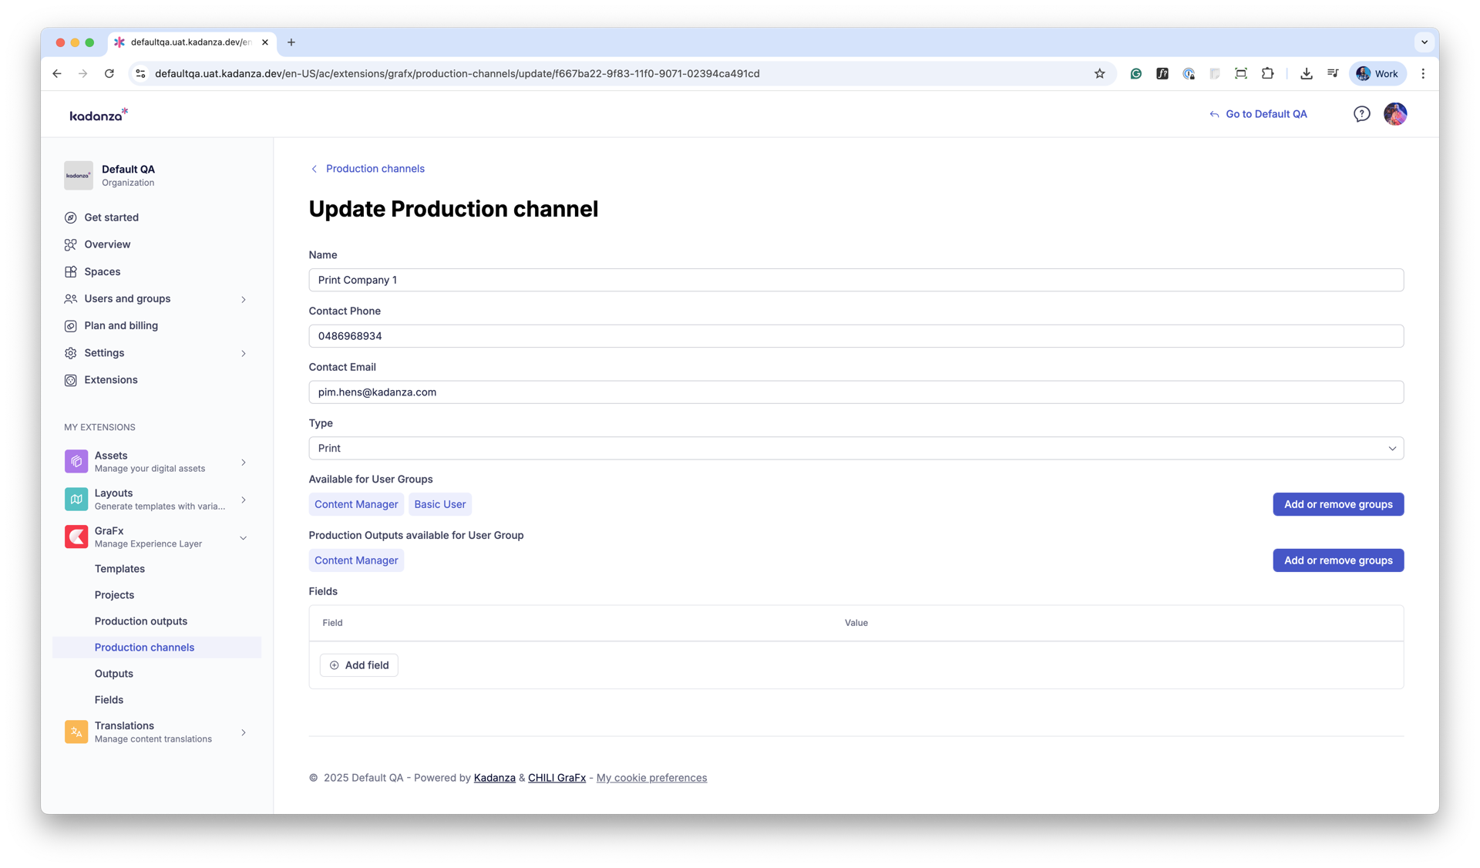1480x868 pixels.
Task: Click the GraFx extension icon
Action: tap(76, 537)
